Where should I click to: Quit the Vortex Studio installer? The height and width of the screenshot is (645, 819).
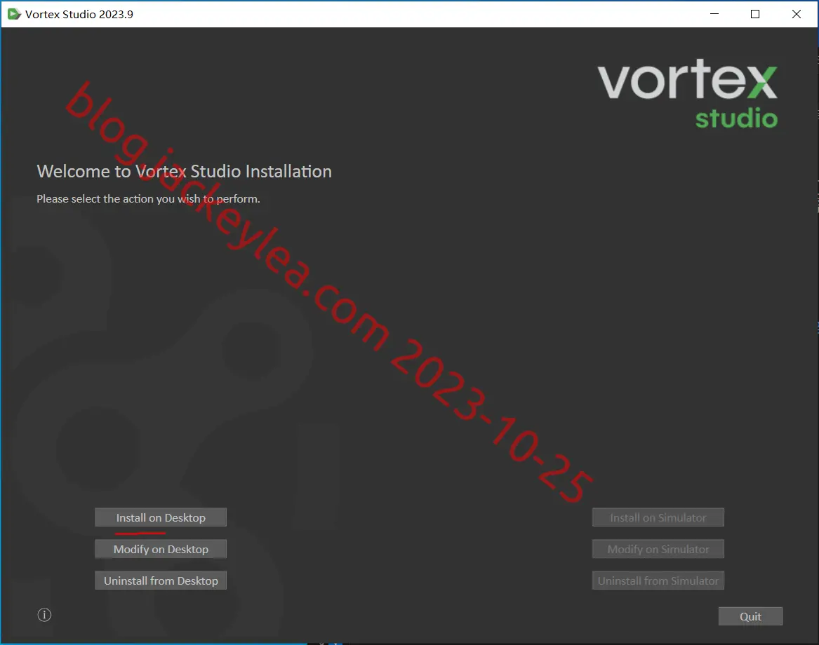(750, 616)
